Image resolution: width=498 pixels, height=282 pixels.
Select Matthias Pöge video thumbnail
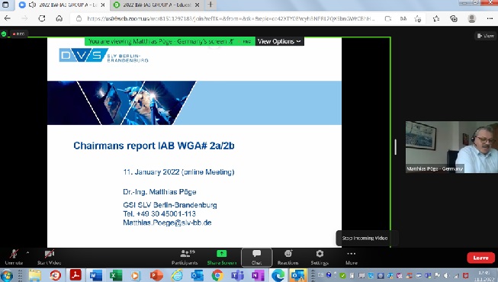pyautogui.click(x=451, y=146)
